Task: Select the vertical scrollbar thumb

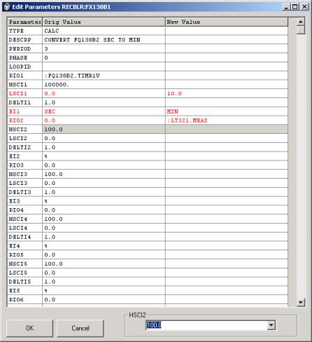Action: [x=301, y=30]
